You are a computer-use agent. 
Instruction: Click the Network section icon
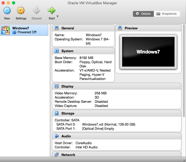[x=57, y=154]
